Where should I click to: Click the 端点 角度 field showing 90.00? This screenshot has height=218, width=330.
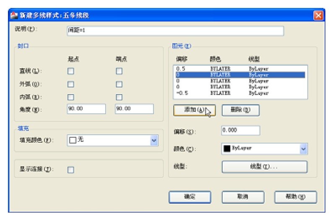tap(134, 109)
